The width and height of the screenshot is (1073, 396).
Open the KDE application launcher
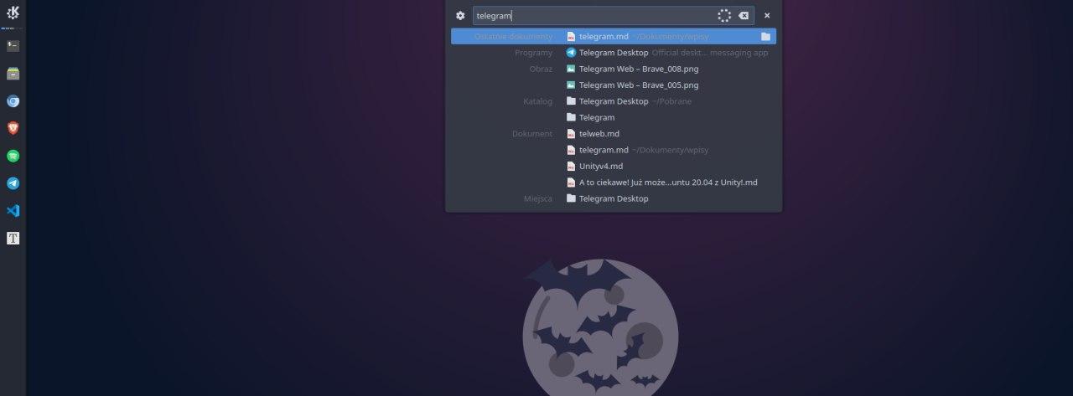[13, 13]
